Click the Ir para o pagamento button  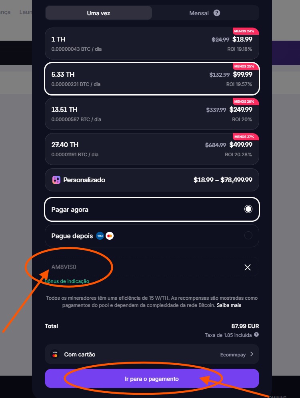pyautogui.click(x=152, y=378)
